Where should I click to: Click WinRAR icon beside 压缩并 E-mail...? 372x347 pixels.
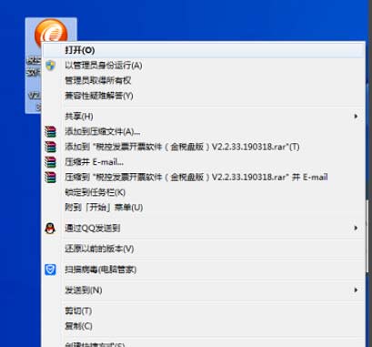tap(50, 162)
